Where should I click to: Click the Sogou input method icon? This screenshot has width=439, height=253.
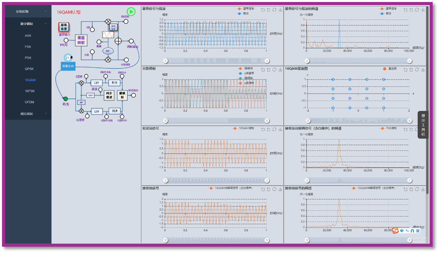click(396, 231)
